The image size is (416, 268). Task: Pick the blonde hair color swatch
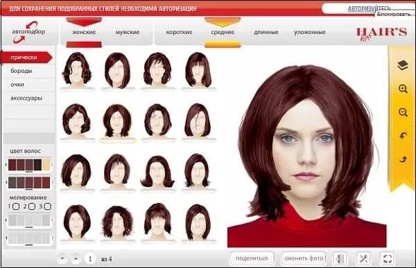(46, 165)
